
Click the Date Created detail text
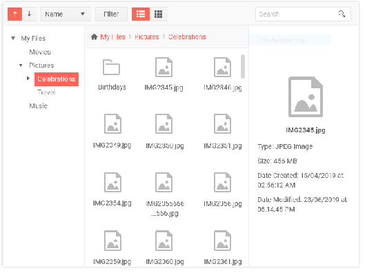301,181
